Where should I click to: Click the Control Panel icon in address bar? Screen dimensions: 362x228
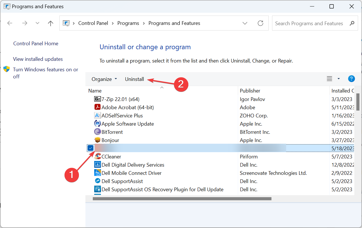click(x=66, y=23)
